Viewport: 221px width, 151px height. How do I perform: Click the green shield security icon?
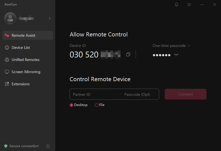coord(6,146)
